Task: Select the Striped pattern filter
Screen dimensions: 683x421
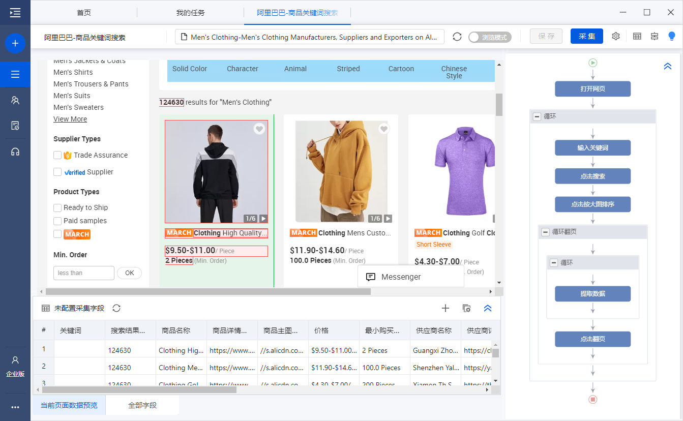Action: point(348,69)
